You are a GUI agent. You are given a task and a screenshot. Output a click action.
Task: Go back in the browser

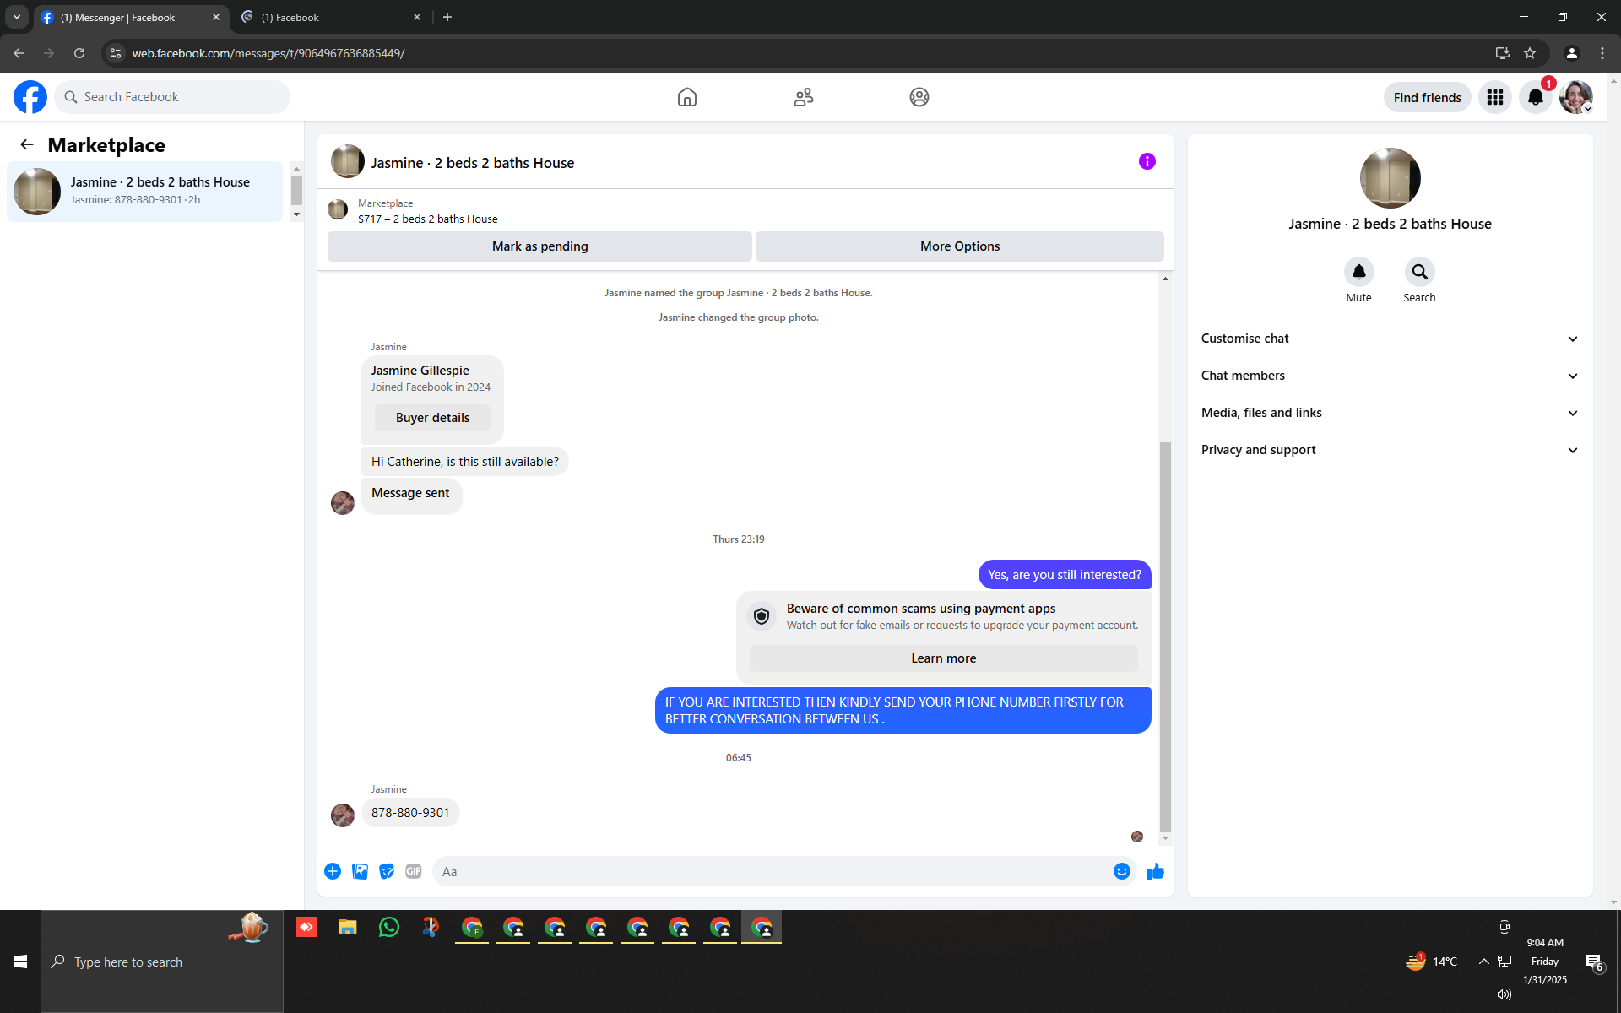tap(19, 53)
